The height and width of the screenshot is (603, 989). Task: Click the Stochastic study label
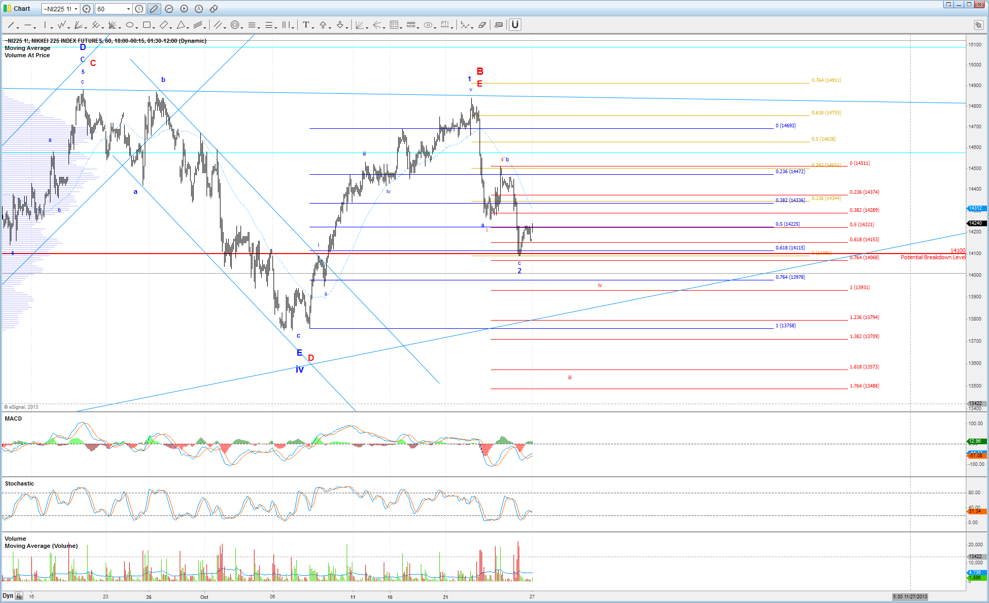20,483
